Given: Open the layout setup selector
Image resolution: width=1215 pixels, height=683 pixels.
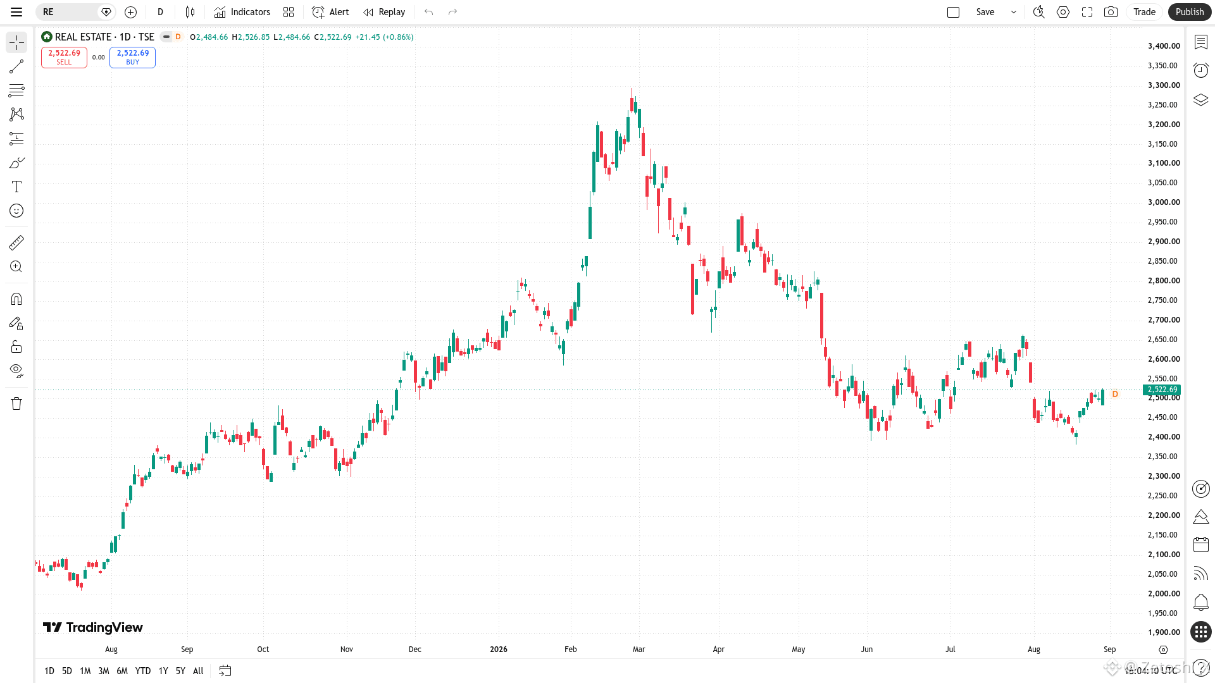Looking at the screenshot, I should 954,12.
